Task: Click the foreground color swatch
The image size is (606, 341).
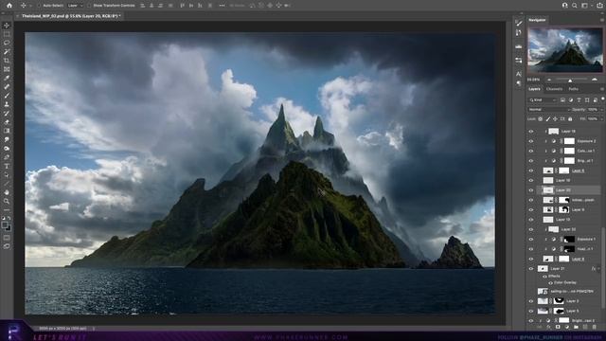Action: [x=5, y=225]
